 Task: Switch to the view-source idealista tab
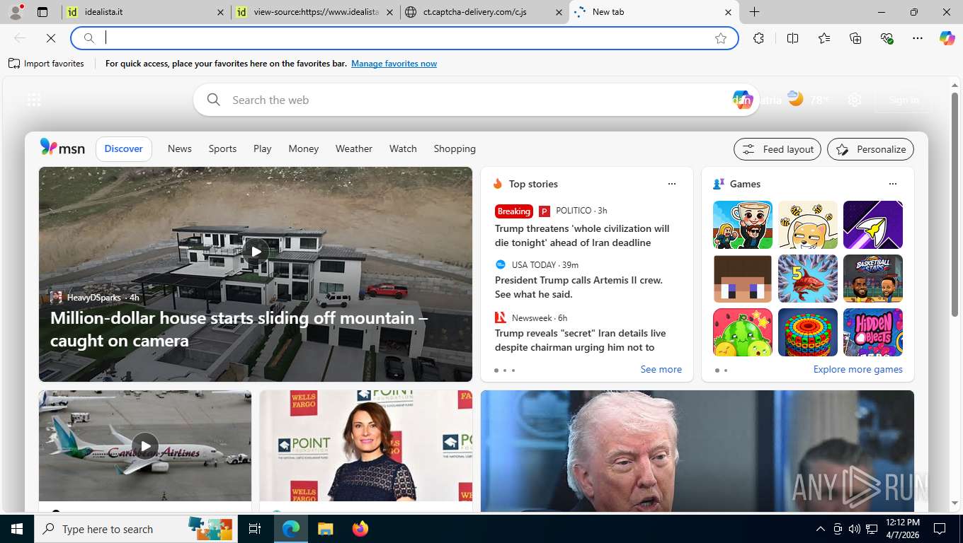[315, 12]
